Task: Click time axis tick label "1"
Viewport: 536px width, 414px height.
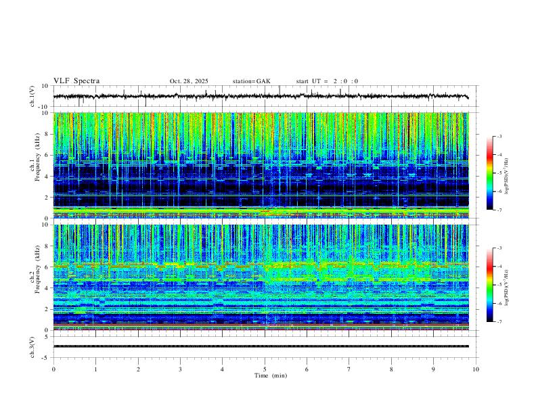Action: pos(95,369)
